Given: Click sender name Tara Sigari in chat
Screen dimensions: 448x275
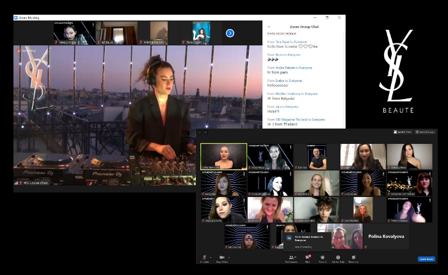Looking at the screenshot, I should [283, 42].
